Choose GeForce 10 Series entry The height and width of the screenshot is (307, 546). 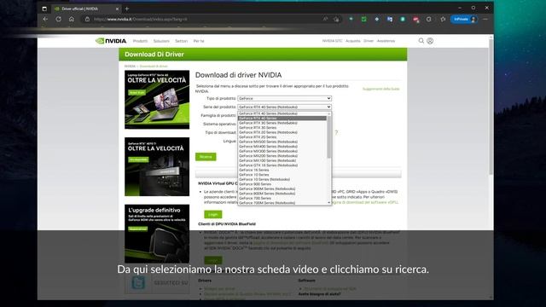point(282,175)
